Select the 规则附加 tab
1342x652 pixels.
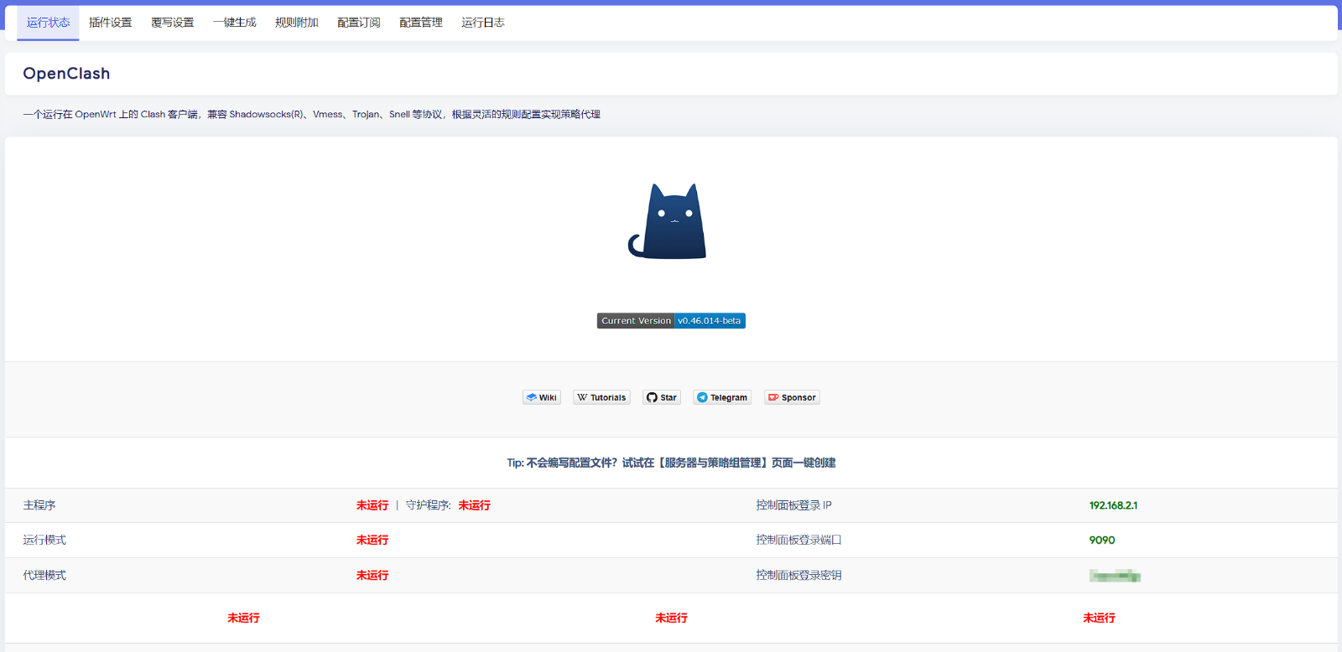(x=297, y=23)
